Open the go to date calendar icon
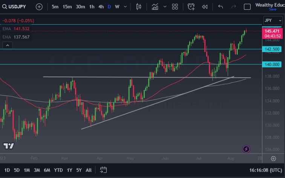 104,170
